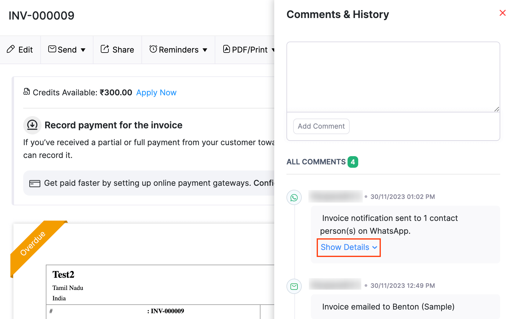The width and height of the screenshot is (510, 319).
Task: Click the credits available icon
Action: 27,91
